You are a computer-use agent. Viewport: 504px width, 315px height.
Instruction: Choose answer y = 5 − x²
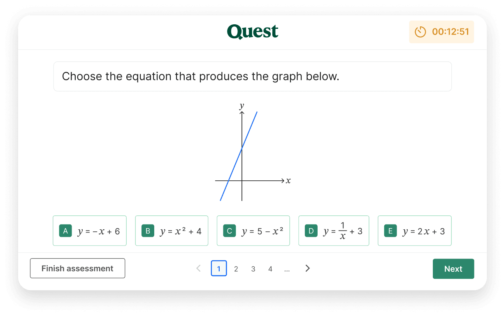point(253,231)
